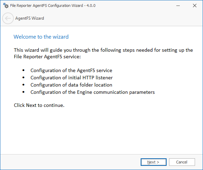Click the bullet dot before AgentFS service item
This screenshot has height=170, width=203.
[x=24, y=70]
